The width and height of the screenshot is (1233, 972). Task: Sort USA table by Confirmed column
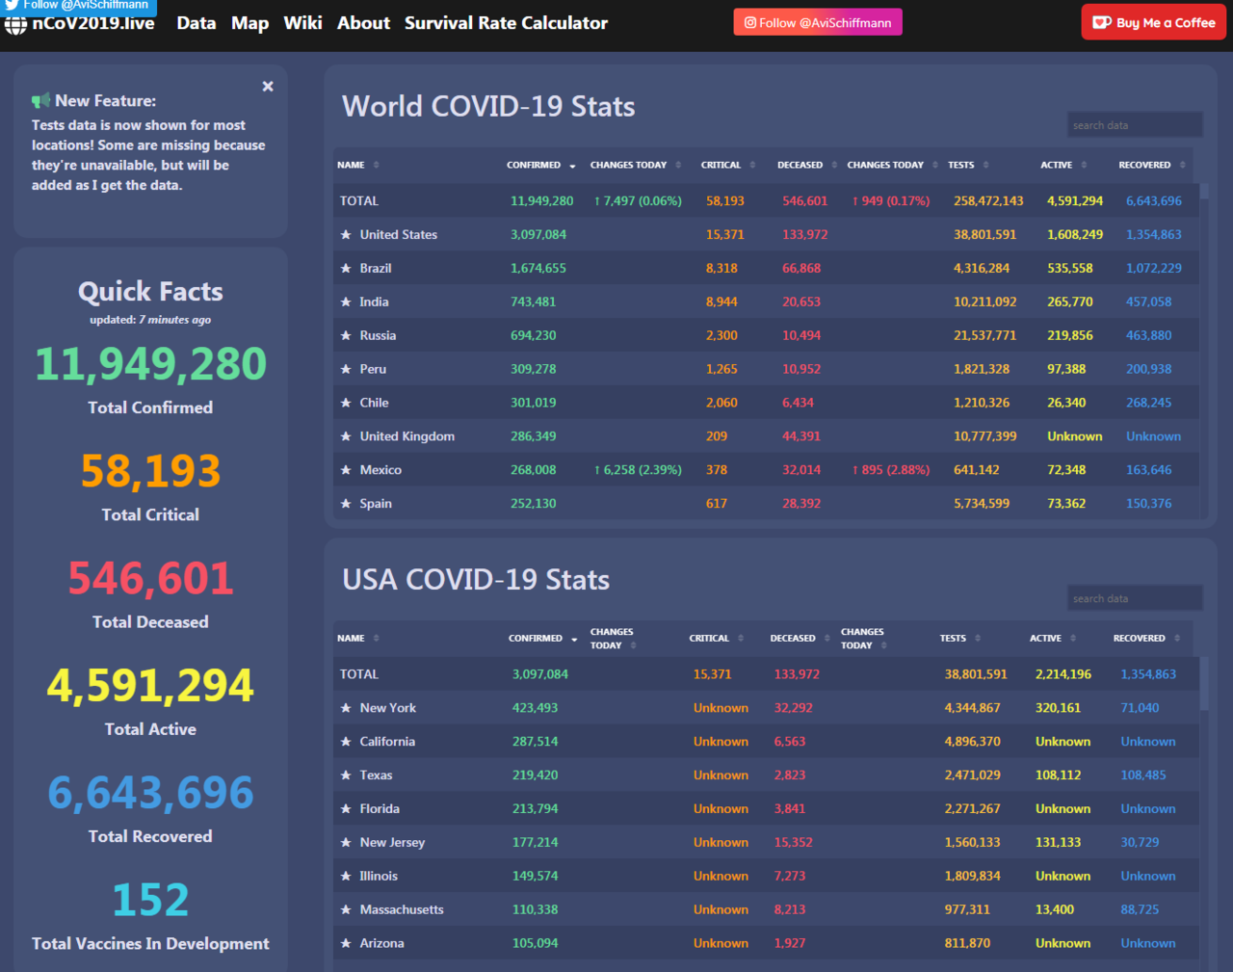[x=542, y=639]
